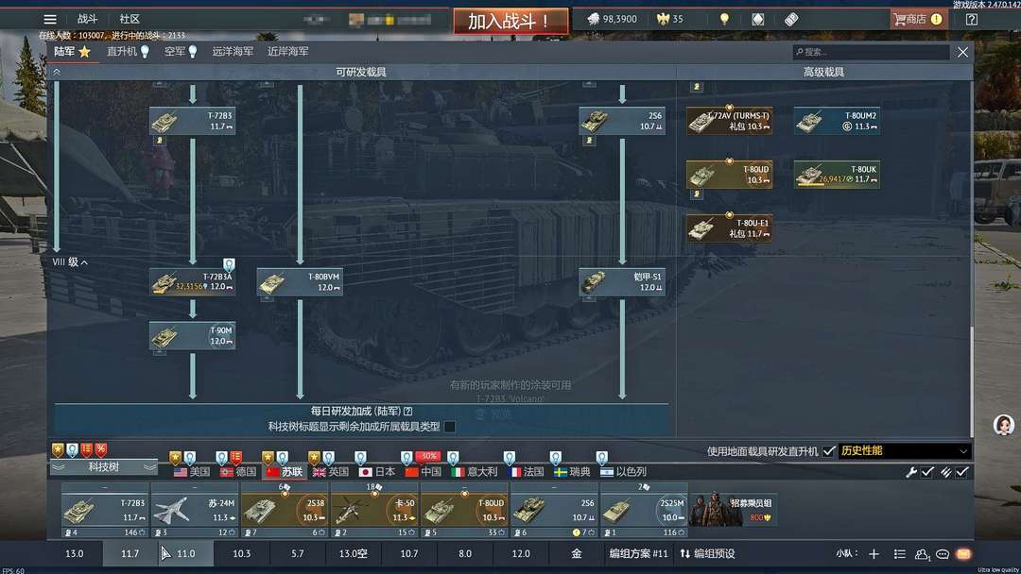
Task: Open the 社区 menu
Action: tap(129, 19)
